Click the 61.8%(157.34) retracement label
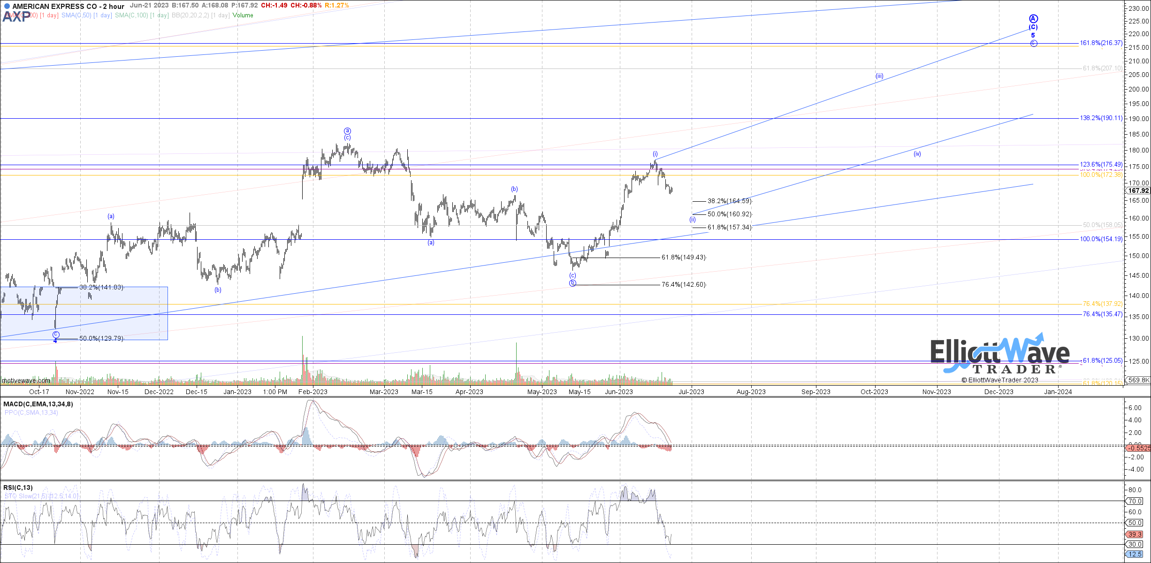The image size is (1151, 563). tap(730, 227)
